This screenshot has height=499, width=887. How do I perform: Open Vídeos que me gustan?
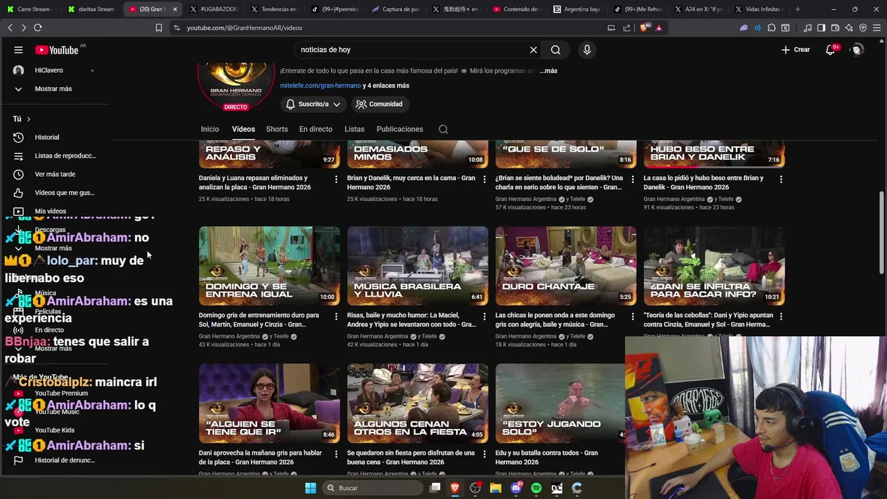coord(54,193)
